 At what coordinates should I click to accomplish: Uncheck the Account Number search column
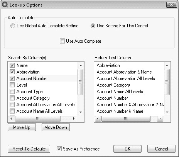(12, 78)
